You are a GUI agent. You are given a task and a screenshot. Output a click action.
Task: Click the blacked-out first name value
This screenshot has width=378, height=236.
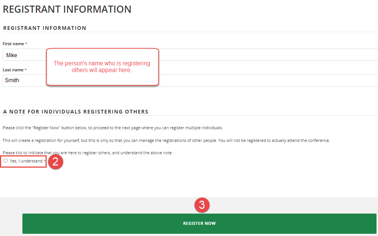pyautogui.click(x=13, y=55)
